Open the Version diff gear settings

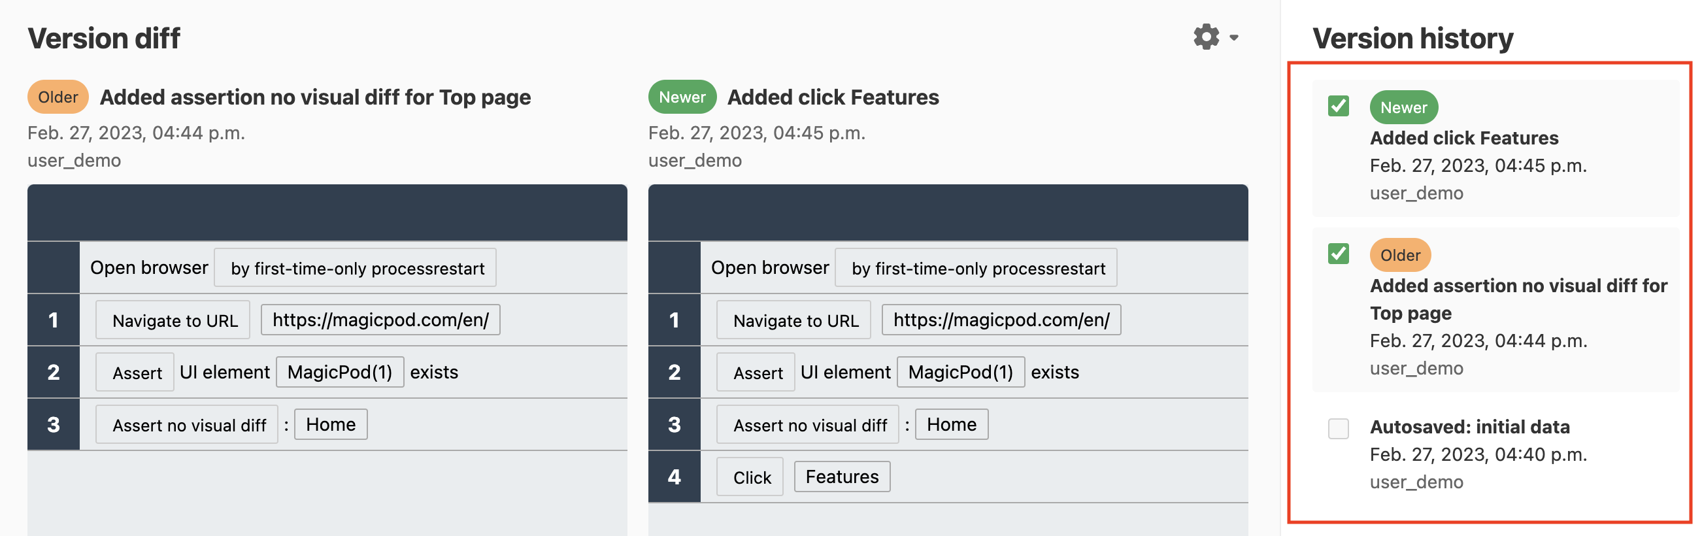[1206, 38]
